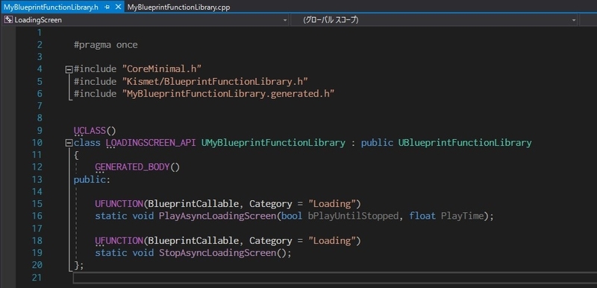Click "CoreMinimal.h" include string

[x=161, y=69]
